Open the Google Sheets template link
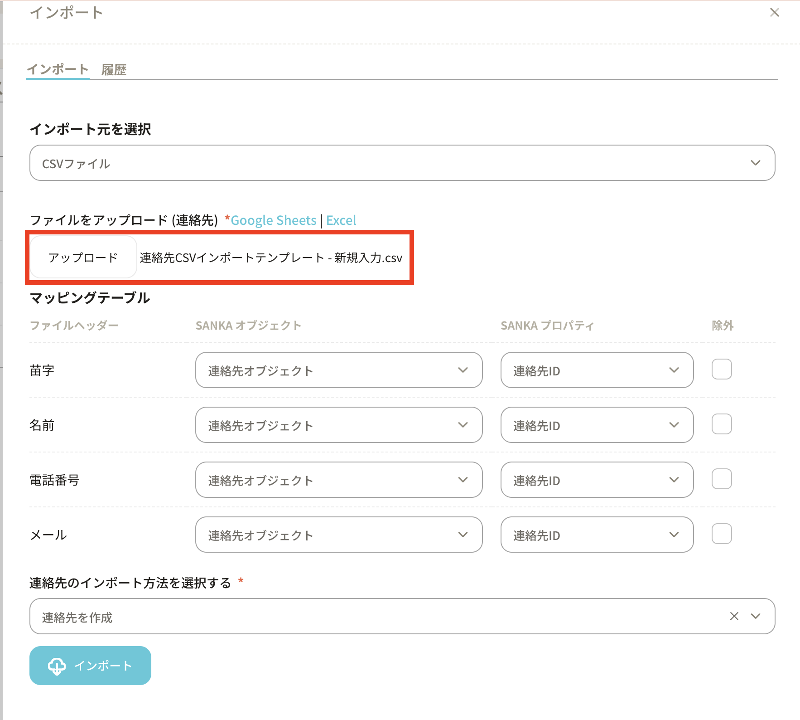 (274, 220)
